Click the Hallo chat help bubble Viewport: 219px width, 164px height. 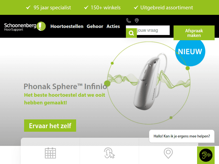pyautogui.click(x=182, y=136)
